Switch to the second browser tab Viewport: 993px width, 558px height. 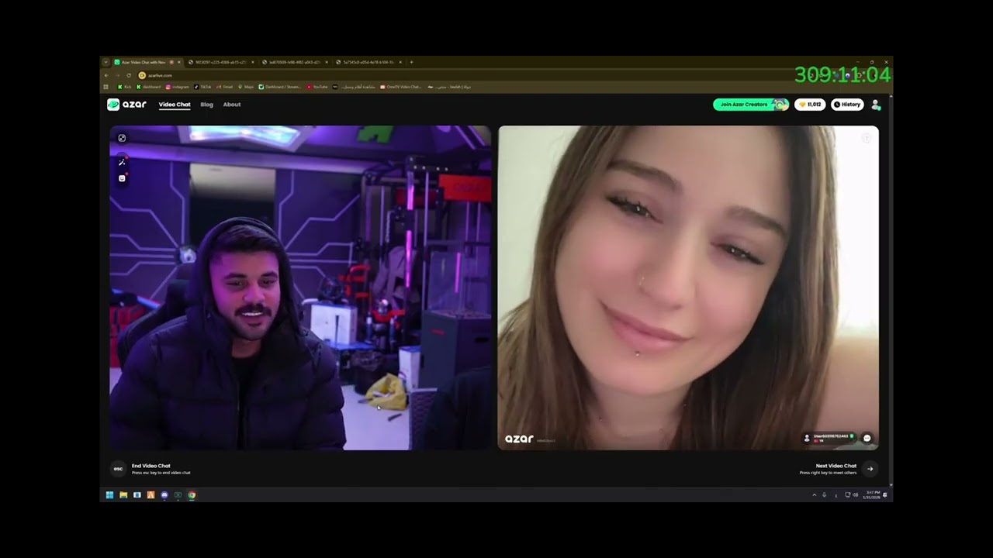click(x=221, y=62)
